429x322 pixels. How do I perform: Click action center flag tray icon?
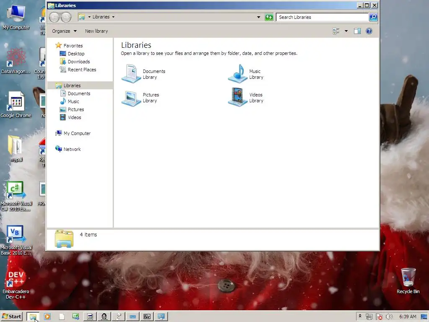coord(379,317)
